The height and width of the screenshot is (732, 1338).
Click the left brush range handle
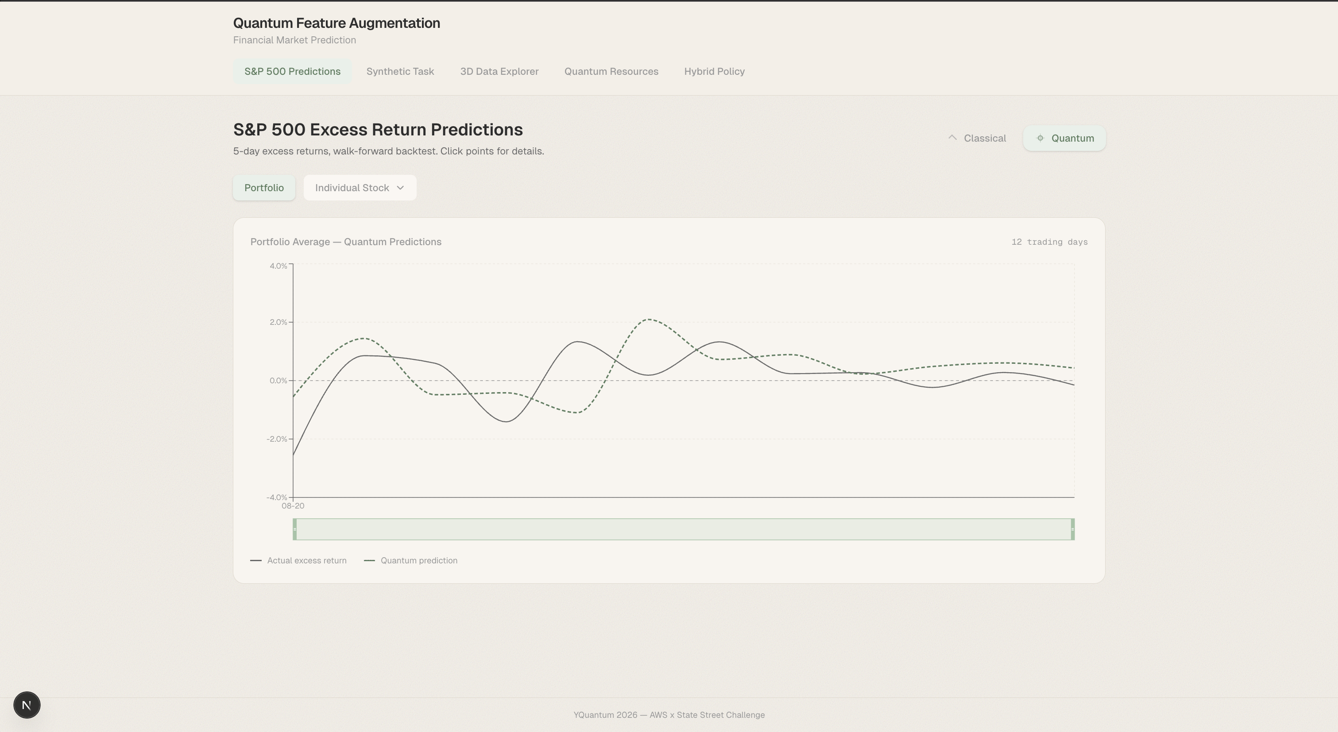click(294, 529)
